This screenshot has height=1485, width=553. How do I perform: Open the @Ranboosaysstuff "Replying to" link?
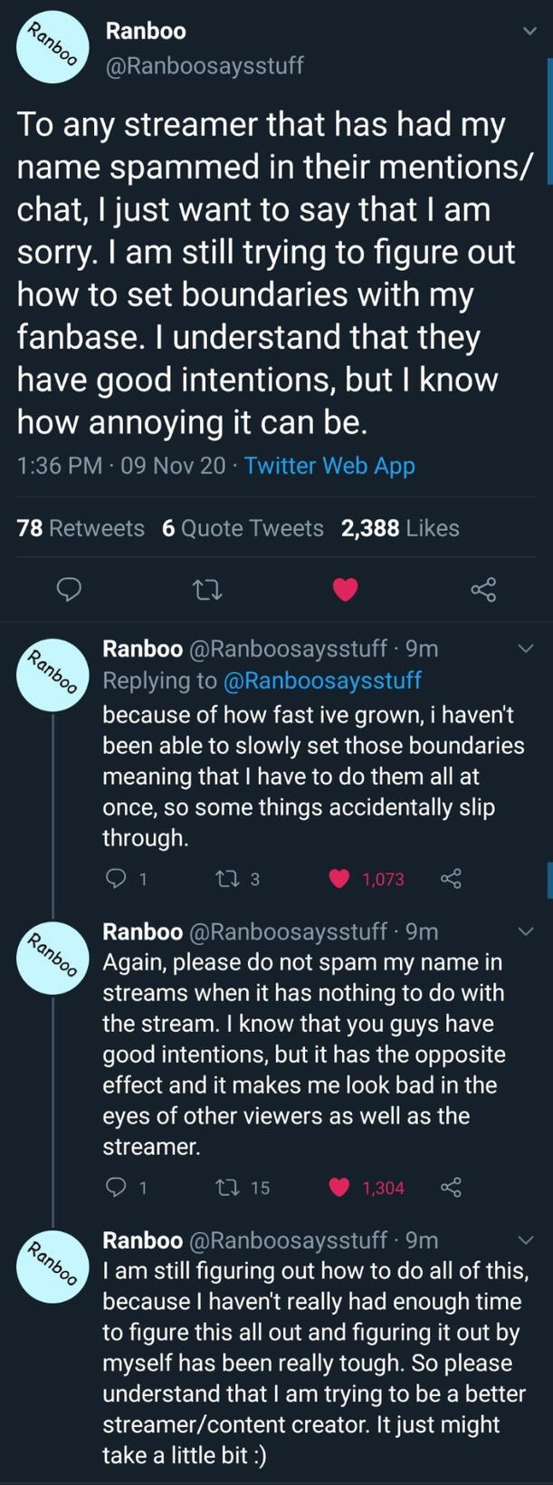point(321,680)
